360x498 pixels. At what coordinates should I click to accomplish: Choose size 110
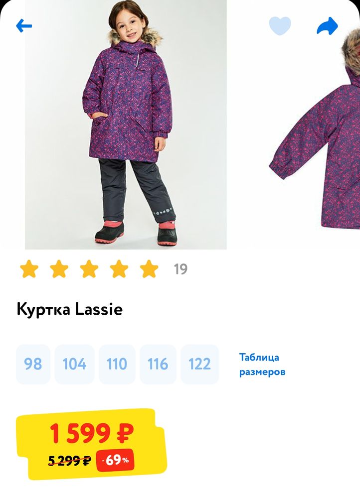click(x=117, y=364)
